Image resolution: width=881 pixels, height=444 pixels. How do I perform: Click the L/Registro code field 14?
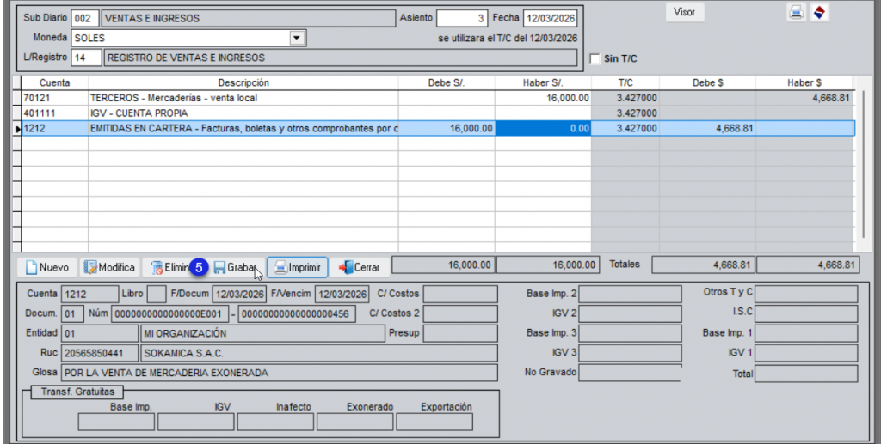(x=86, y=58)
